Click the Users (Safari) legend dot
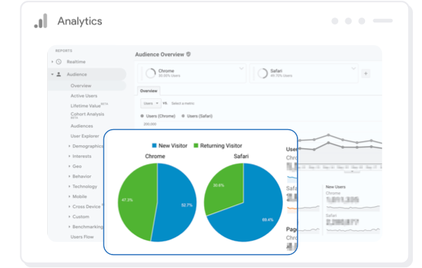The image size is (422, 268). [x=183, y=116]
